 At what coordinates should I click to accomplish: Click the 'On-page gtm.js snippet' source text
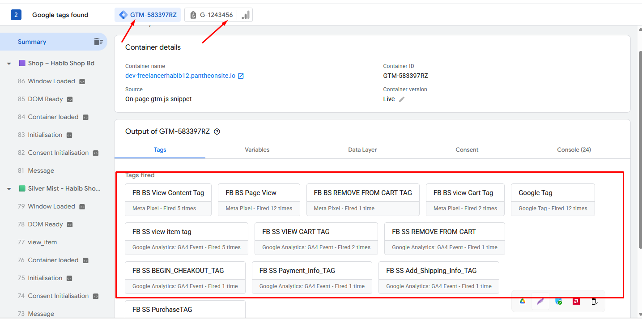coord(158,99)
